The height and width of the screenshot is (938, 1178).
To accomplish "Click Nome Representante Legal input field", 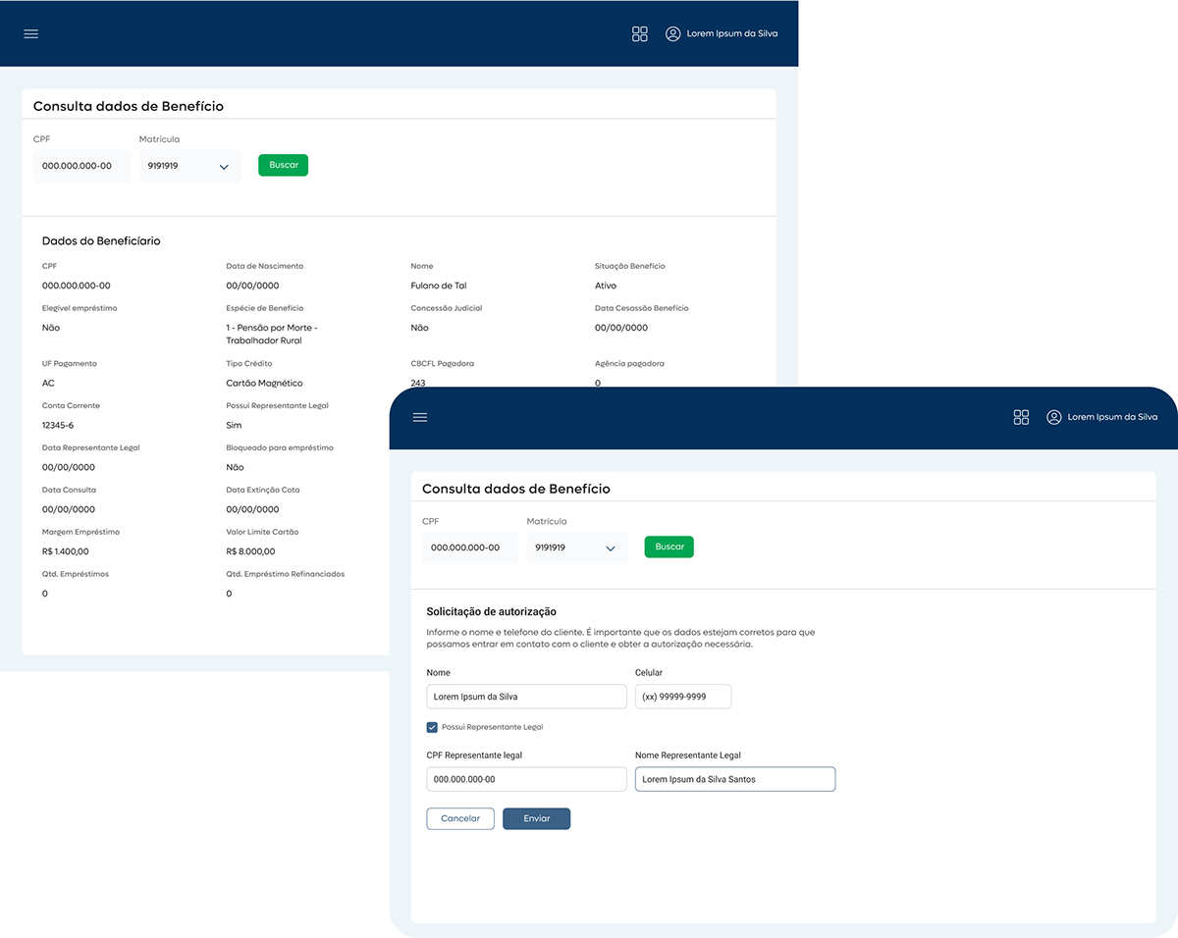I will coord(735,779).
